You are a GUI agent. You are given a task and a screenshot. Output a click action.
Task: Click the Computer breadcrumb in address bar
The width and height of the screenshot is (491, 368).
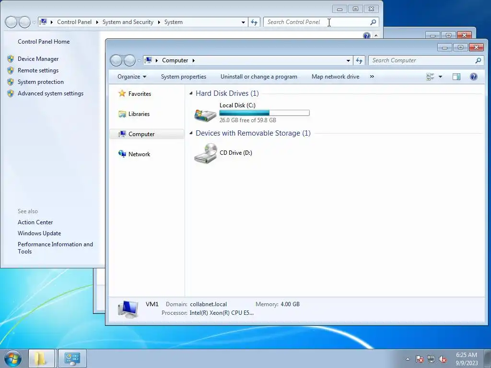pyautogui.click(x=175, y=60)
